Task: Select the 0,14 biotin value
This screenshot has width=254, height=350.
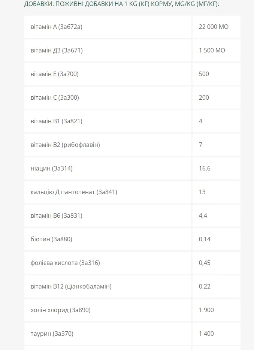Action: (205, 239)
